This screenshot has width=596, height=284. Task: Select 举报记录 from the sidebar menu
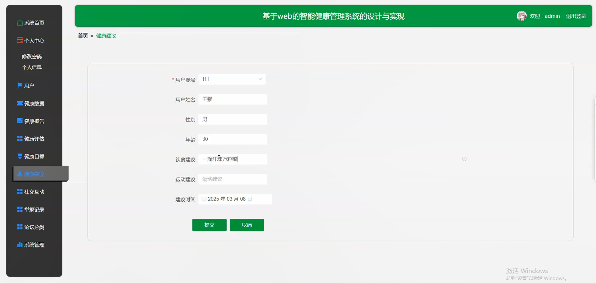tap(34, 209)
